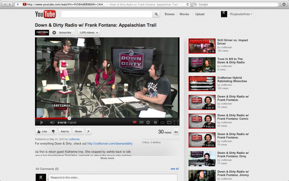
Task: Toggle closed captions
Action: pos(141,122)
